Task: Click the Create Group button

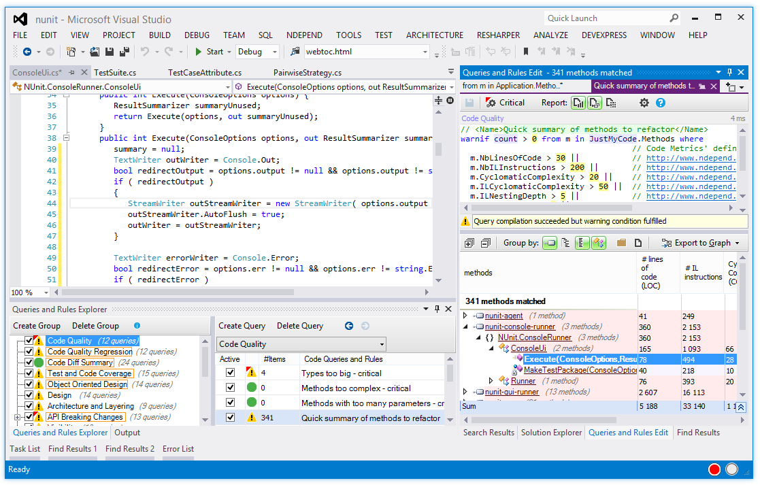Action: pyautogui.click(x=37, y=326)
